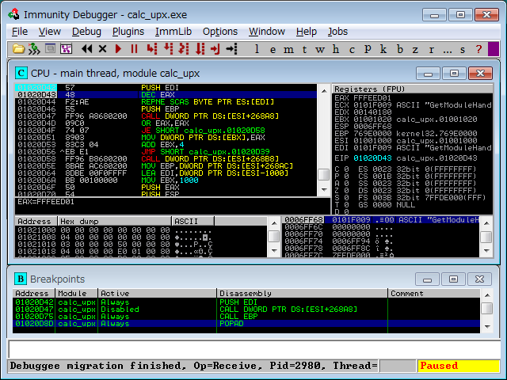
Task: Click the Disassembly column header in Breakpoints
Action: click(302, 294)
